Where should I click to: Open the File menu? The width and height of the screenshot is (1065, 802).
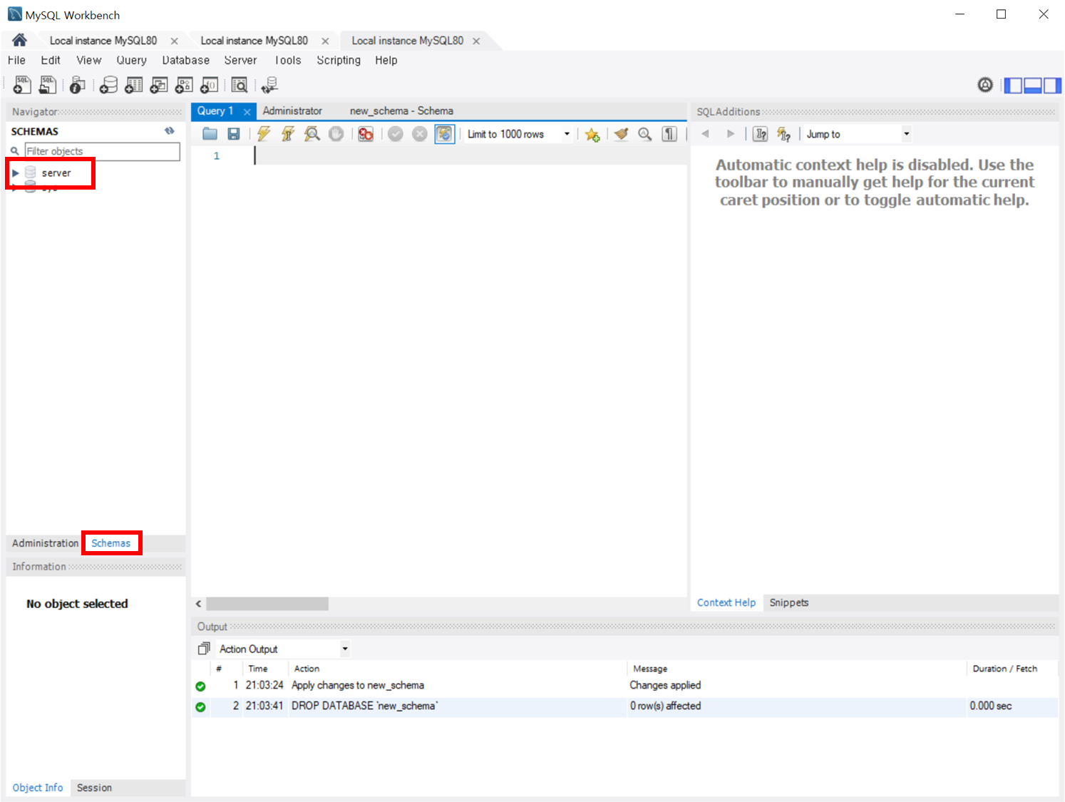[x=16, y=61]
